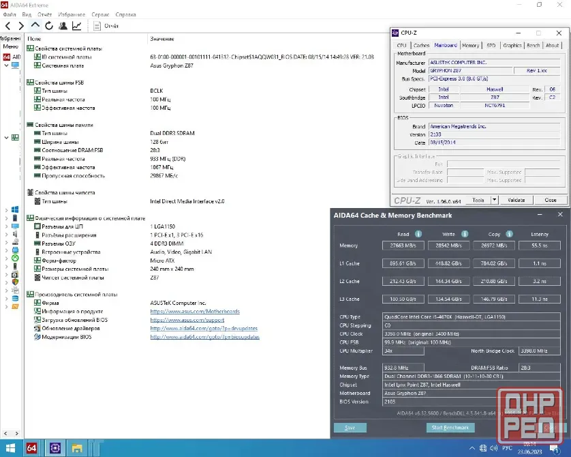Switch to the Bench tab in CPU-Z

coord(533,46)
